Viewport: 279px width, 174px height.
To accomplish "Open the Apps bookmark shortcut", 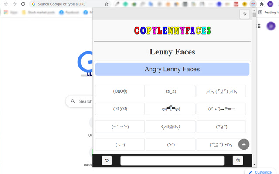I will point(11,13).
